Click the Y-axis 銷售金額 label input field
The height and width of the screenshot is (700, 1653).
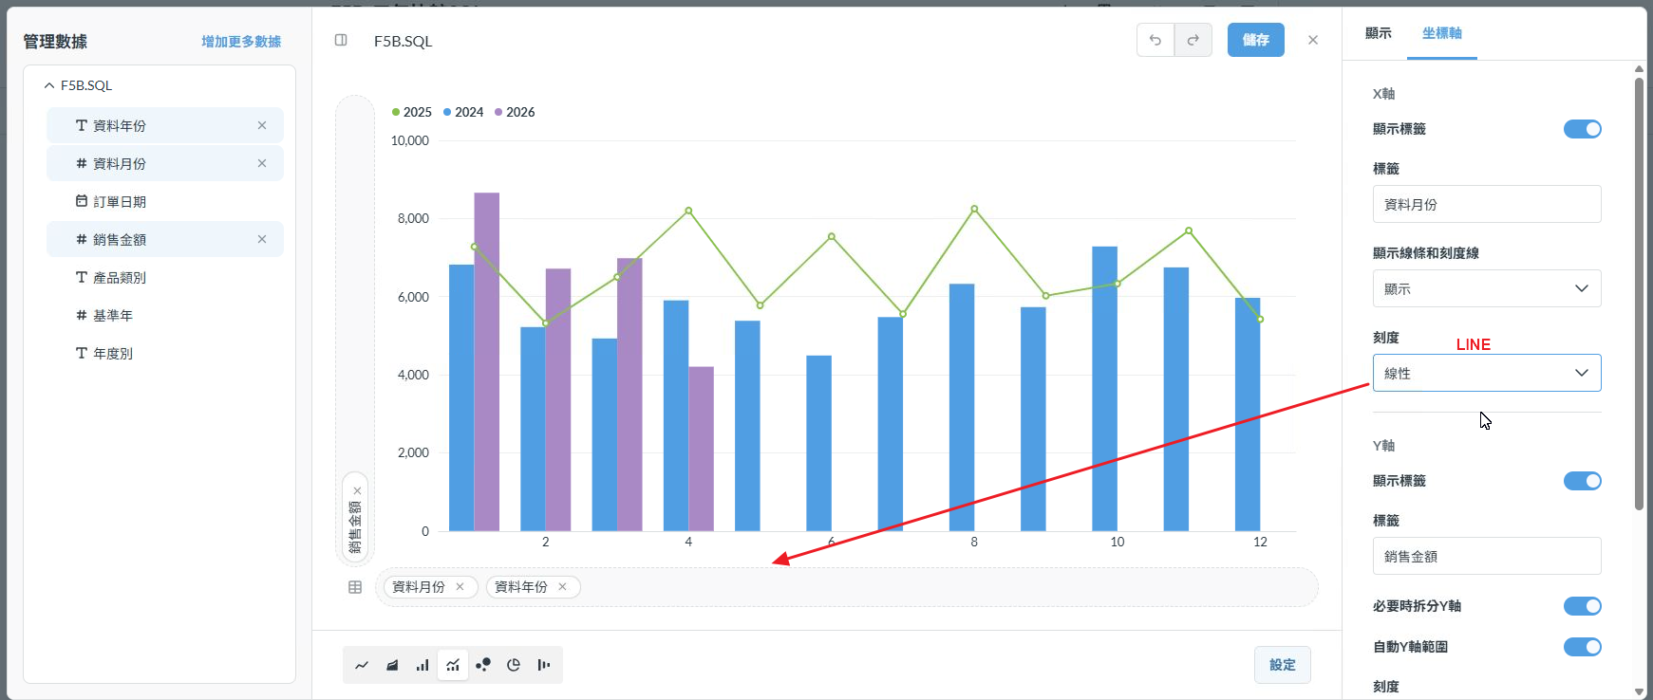[x=1486, y=556]
